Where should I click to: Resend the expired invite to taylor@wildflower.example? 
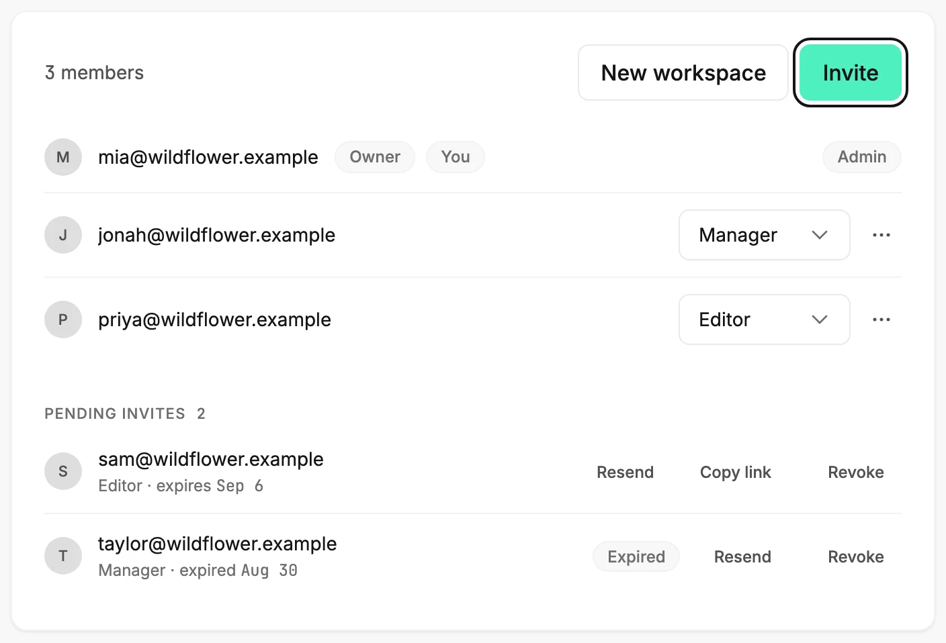pos(742,556)
